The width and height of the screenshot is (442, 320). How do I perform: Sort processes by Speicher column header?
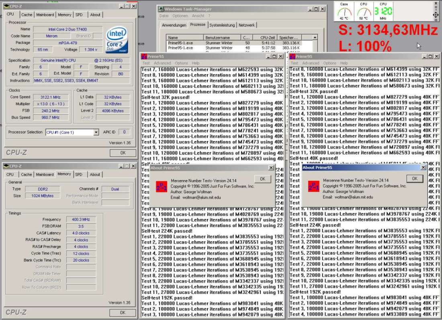tap(289, 37)
